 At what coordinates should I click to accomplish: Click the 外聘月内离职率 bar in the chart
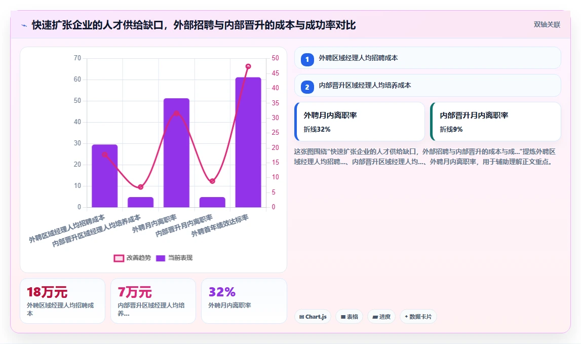point(176,152)
